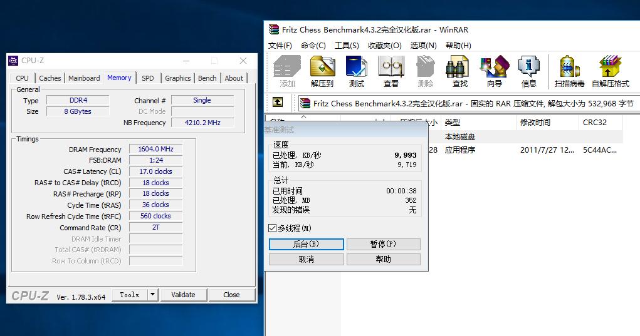This screenshot has width=640, height=336.
Task: Click the Command Rate 2T field
Action: click(155, 227)
